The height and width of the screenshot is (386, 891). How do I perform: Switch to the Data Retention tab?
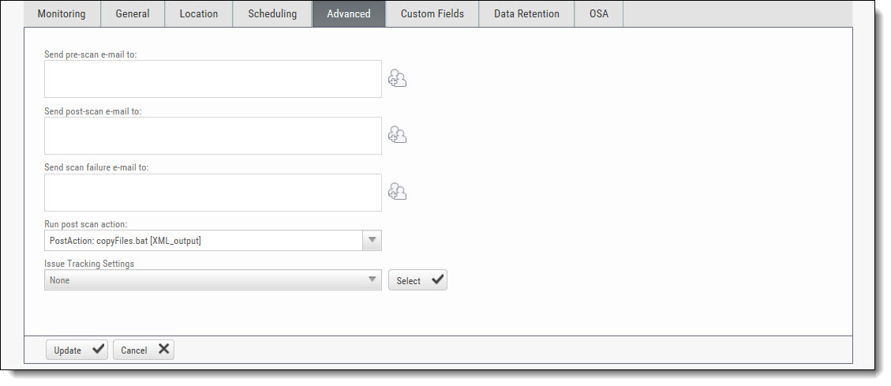click(526, 13)
